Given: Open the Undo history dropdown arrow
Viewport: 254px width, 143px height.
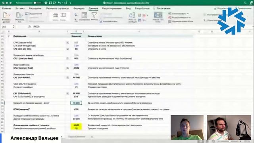Looking at the screenshot, I should pyautogui.click(x=62, y=3).
